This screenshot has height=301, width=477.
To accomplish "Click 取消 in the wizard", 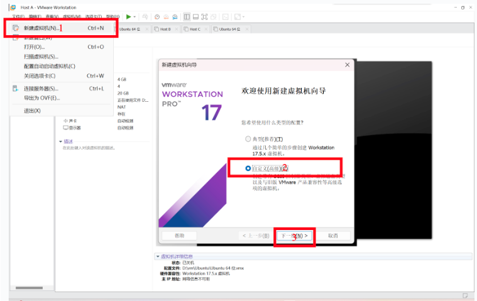I will pyautogui.click(x=333, y=236).
